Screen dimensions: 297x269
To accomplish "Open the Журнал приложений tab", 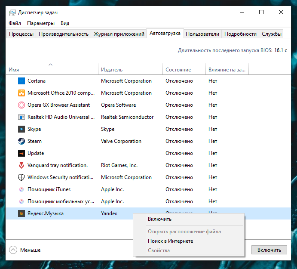I will pyautogui.click(x=119, y=34).
